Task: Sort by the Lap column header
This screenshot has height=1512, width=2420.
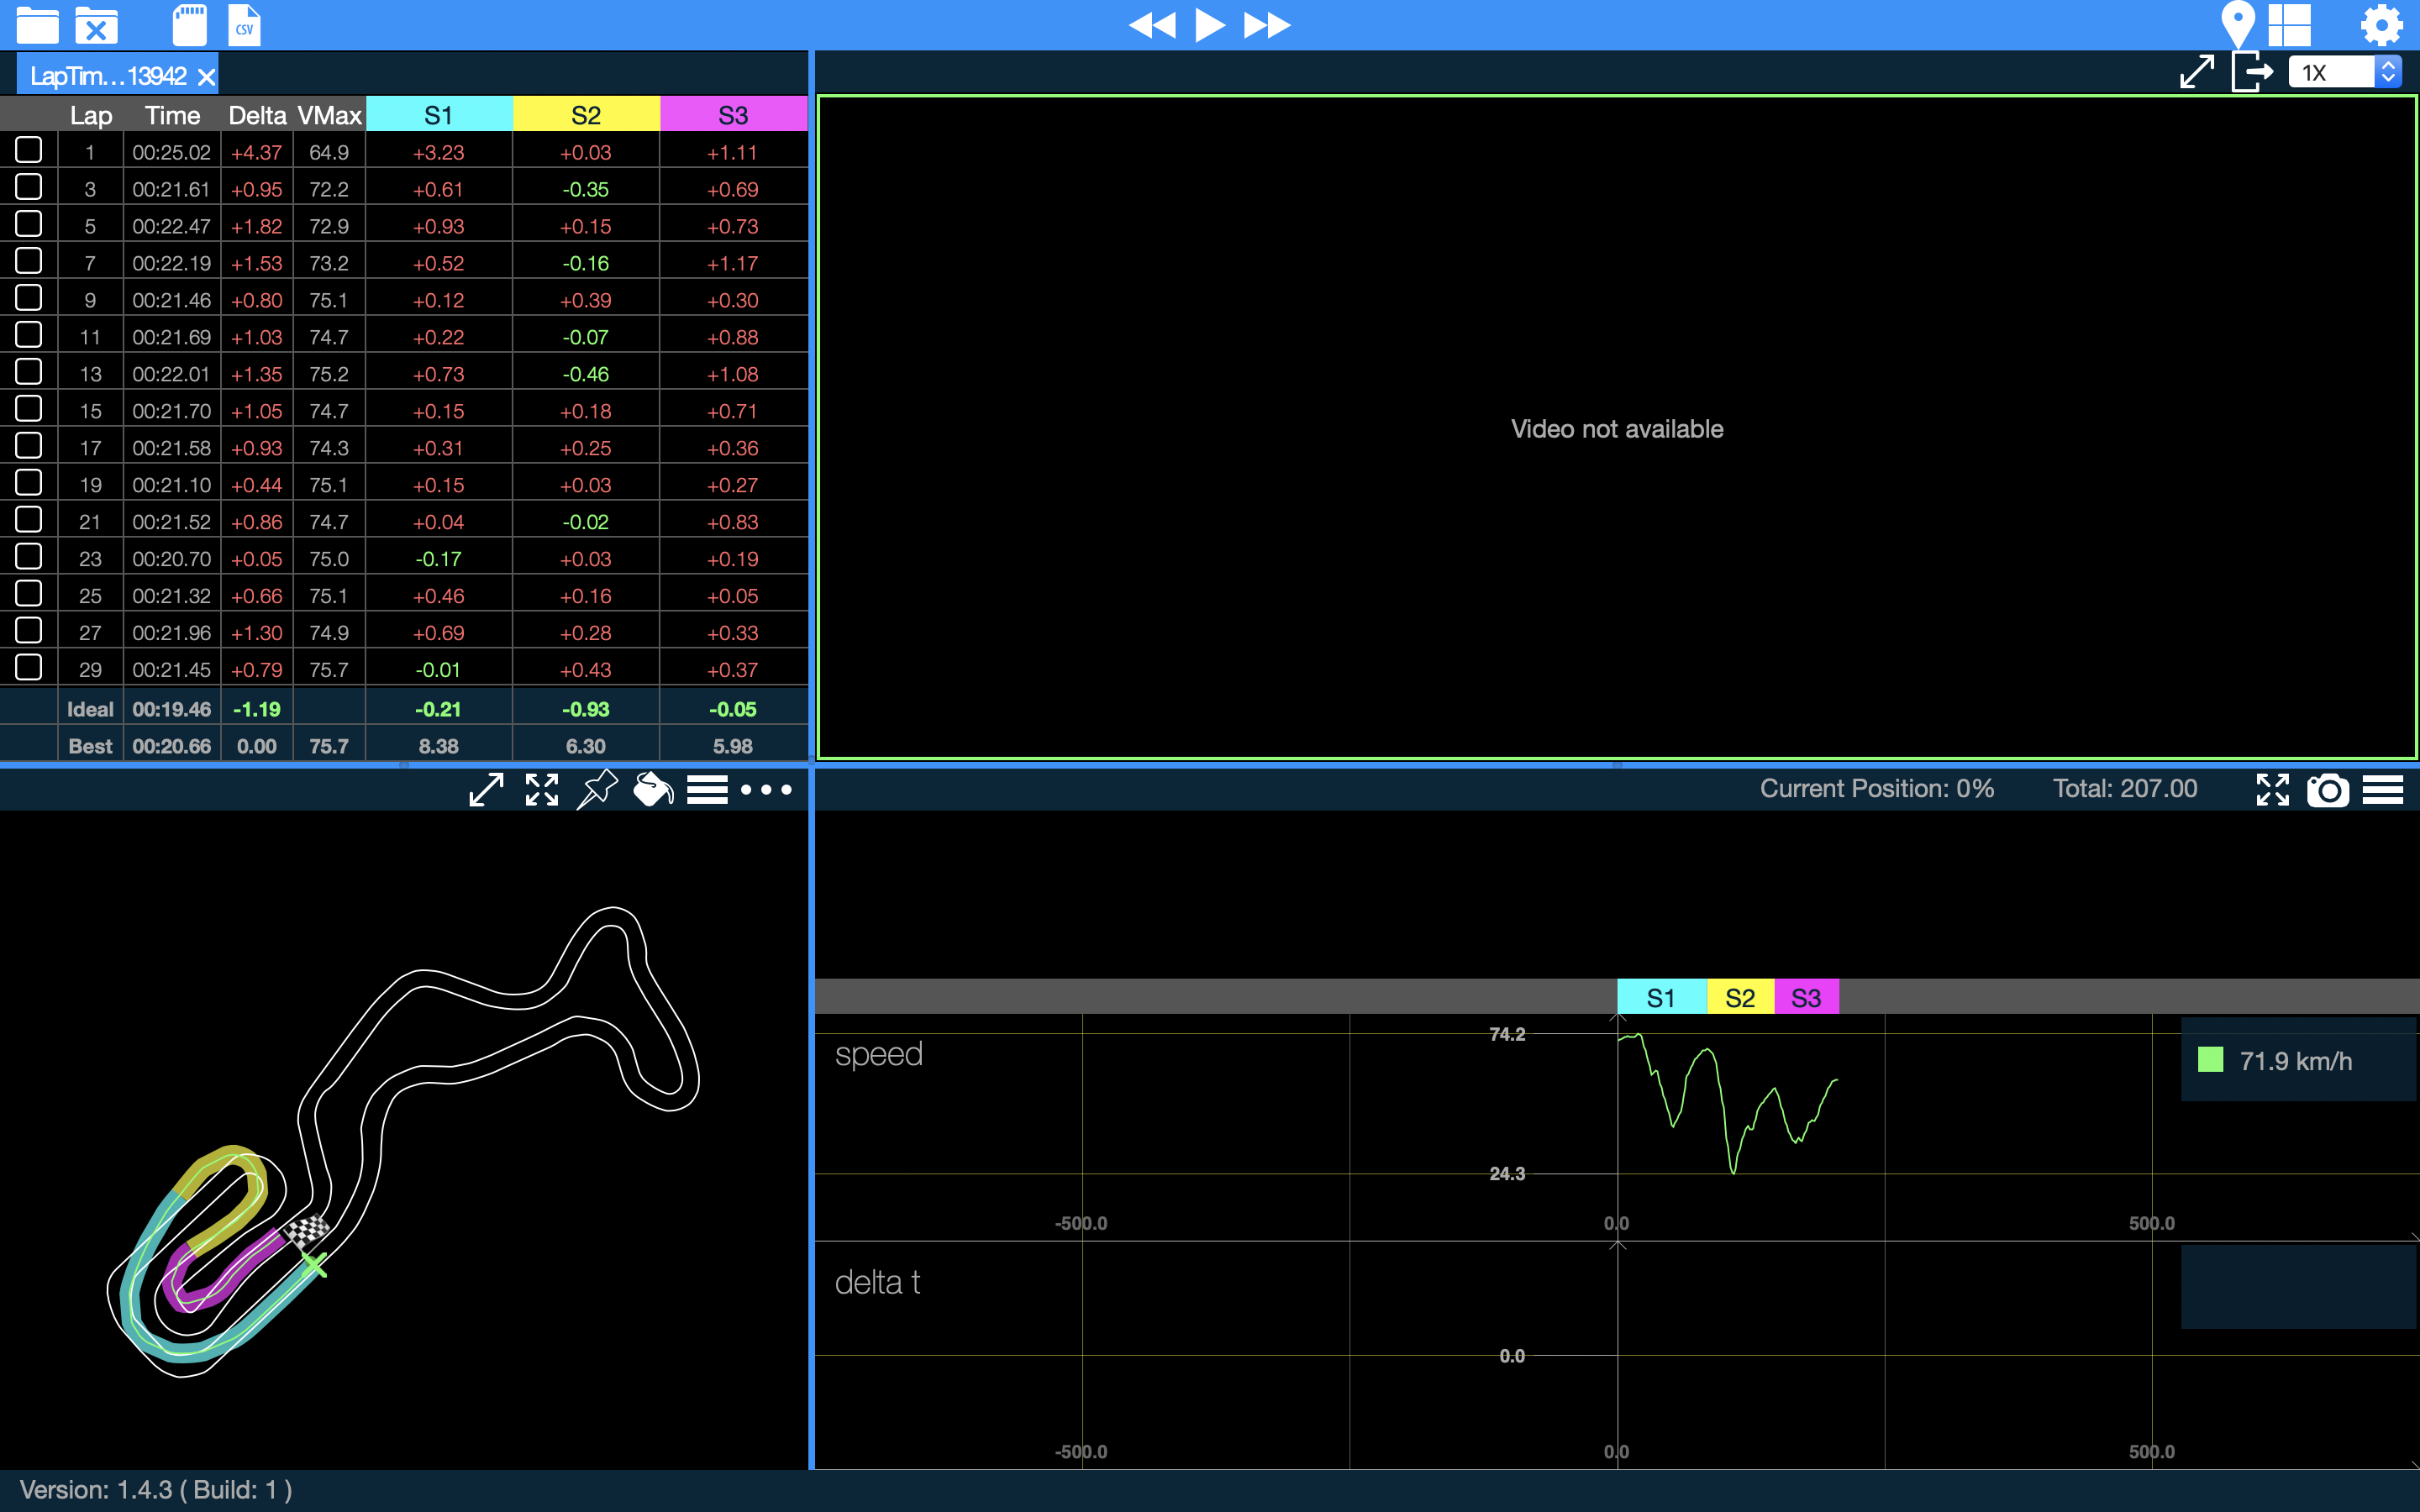Action: click(x=91, y=115)
